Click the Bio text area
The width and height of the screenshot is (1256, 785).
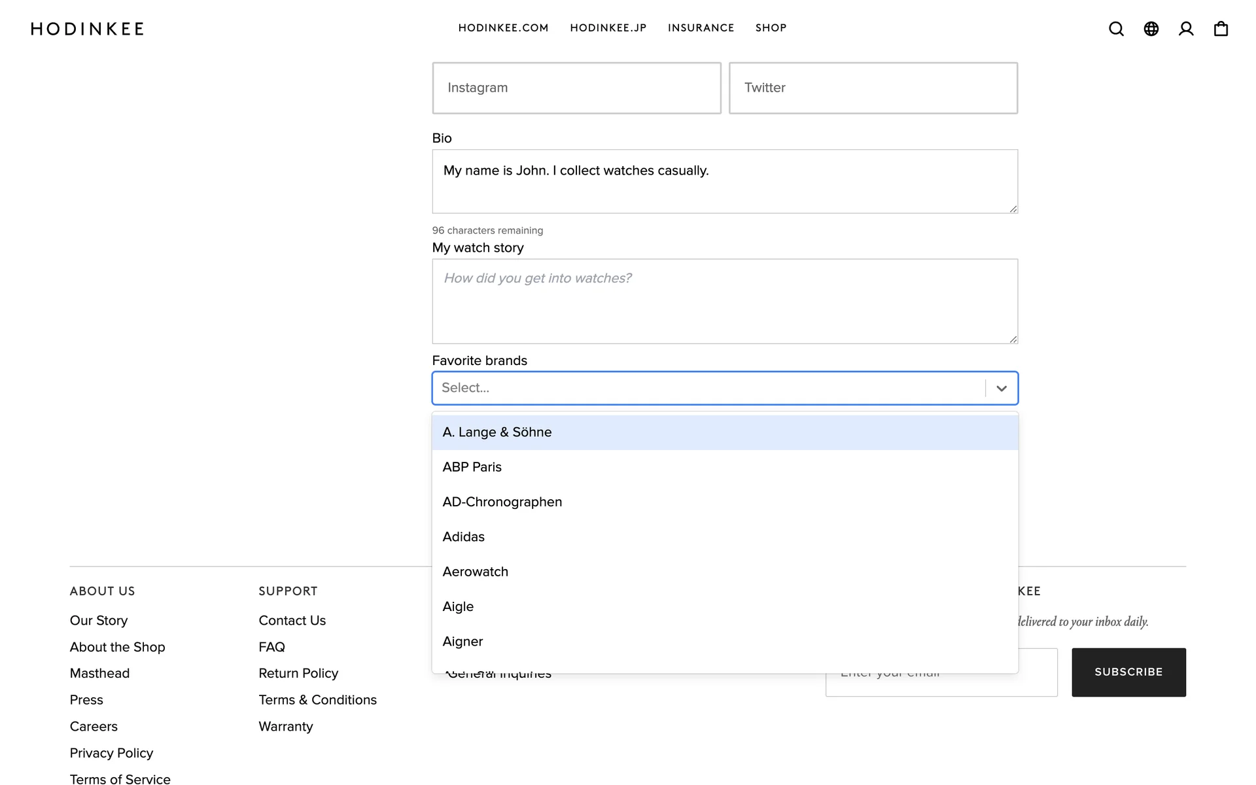tap(725, 181)
